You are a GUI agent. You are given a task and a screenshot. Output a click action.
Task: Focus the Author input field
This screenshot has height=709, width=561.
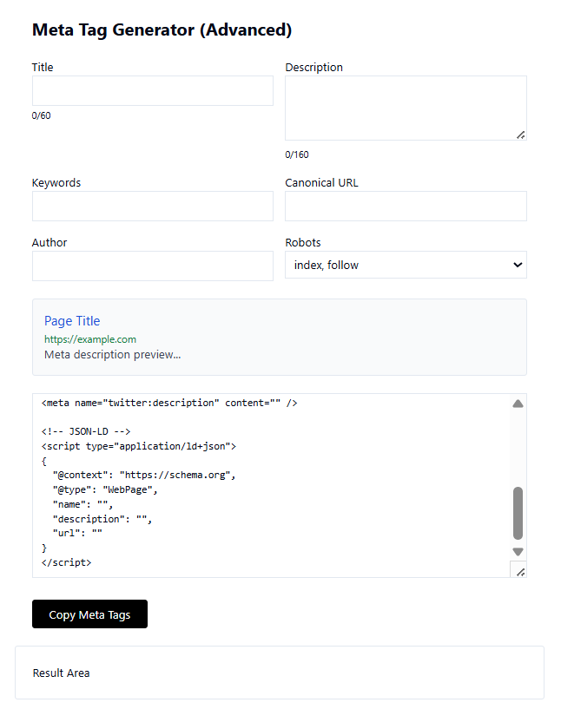(x=152, y=266)
